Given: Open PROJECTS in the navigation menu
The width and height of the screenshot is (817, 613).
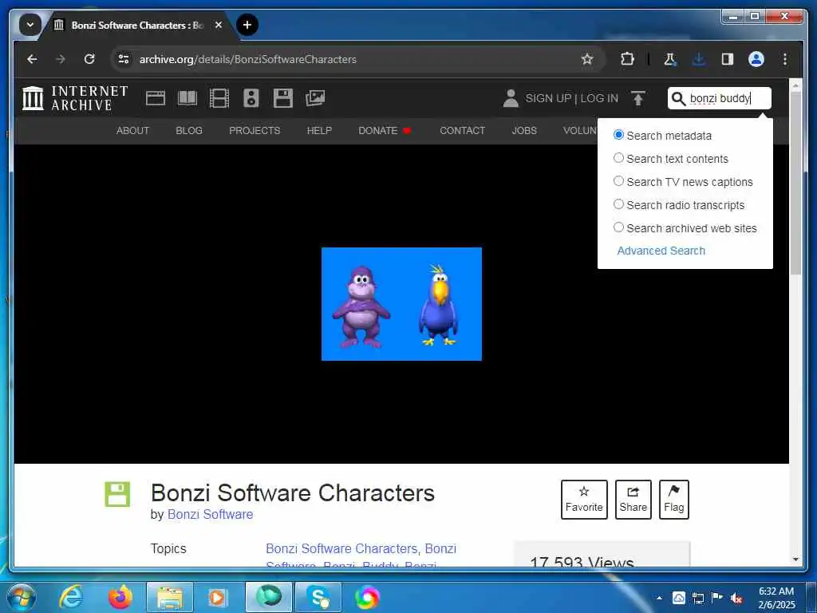Looking at the screenshot, I should (x=255, y=130).
